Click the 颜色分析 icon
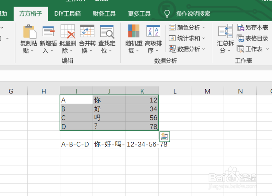This screenshot has height=196, width=272. click(172, 28)
